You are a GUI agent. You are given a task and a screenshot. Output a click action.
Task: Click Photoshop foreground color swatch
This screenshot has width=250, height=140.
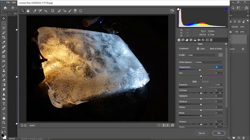click(x=2, y=135)
